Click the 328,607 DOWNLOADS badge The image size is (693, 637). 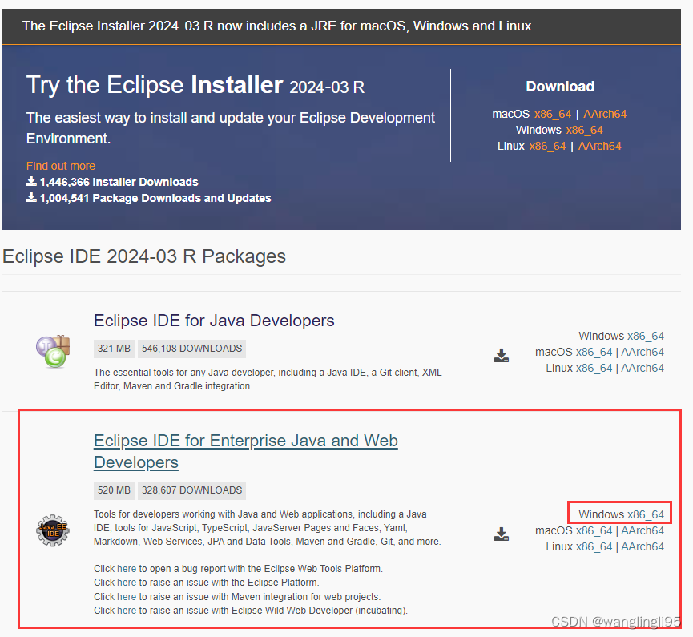tap(191, 490)
